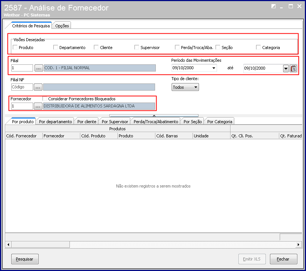The height and width of the screenshot is (271, 306).
Task: Click the Filial code input field
Action: (x=22, y=68)
